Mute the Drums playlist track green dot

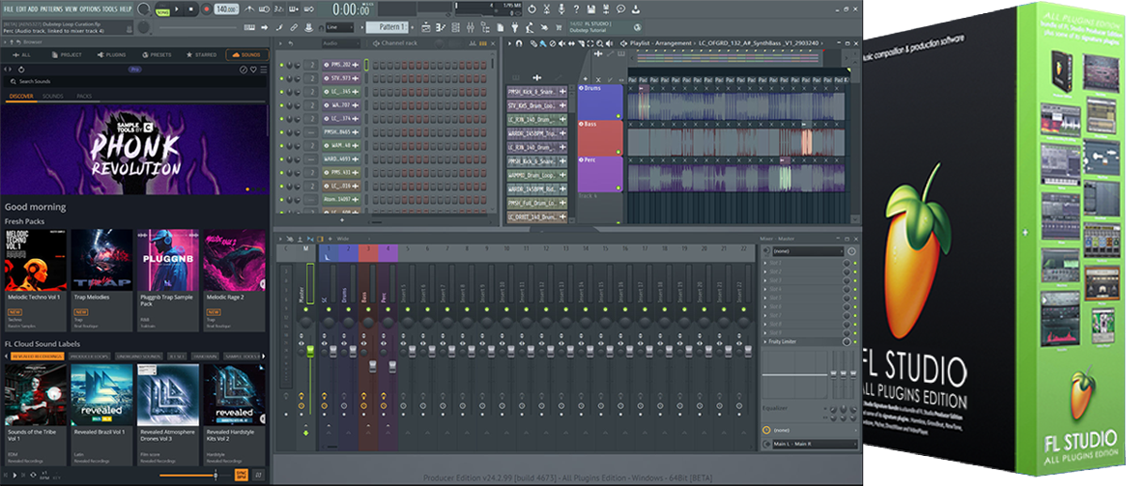pyautogui.click(x=618, y=115)
